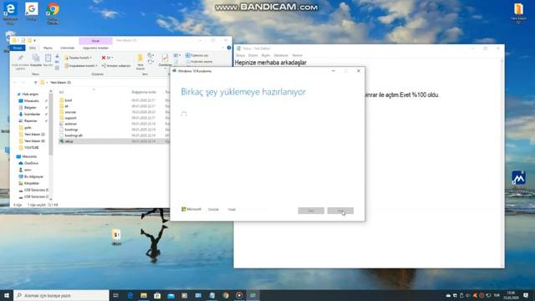Open Microsoft Edge desktop shortcut

tap(11, 13)
